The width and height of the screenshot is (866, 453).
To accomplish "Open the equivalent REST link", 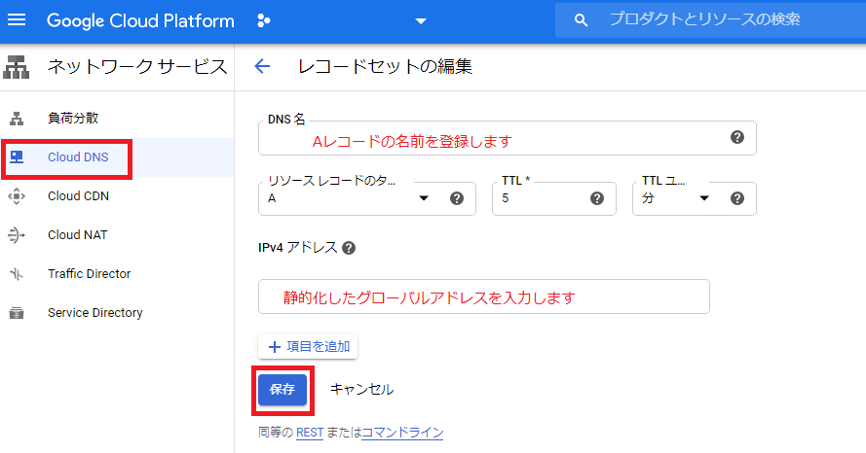I will pyautogui.click(x=310, y=433).
